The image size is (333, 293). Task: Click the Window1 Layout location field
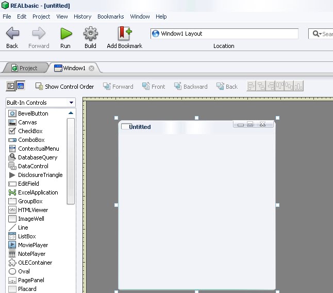coord(224,34)
